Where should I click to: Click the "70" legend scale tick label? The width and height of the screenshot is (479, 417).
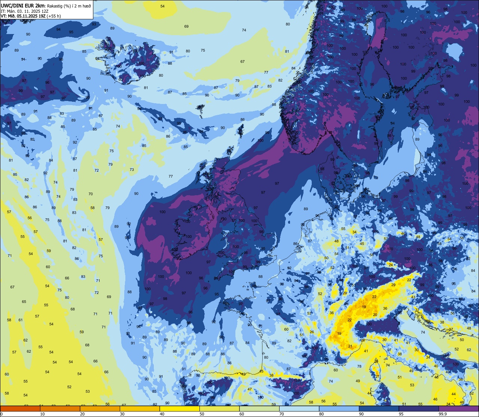pyautogui.click(x=282, y=414)
